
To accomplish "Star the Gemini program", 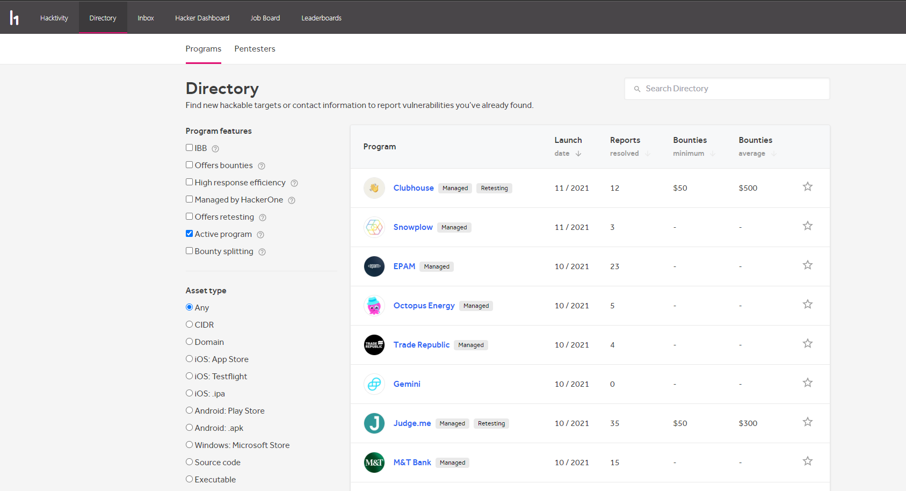I will [x=807, y=382].
